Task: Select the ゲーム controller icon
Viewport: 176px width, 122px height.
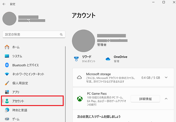Action: coord(7,119)
